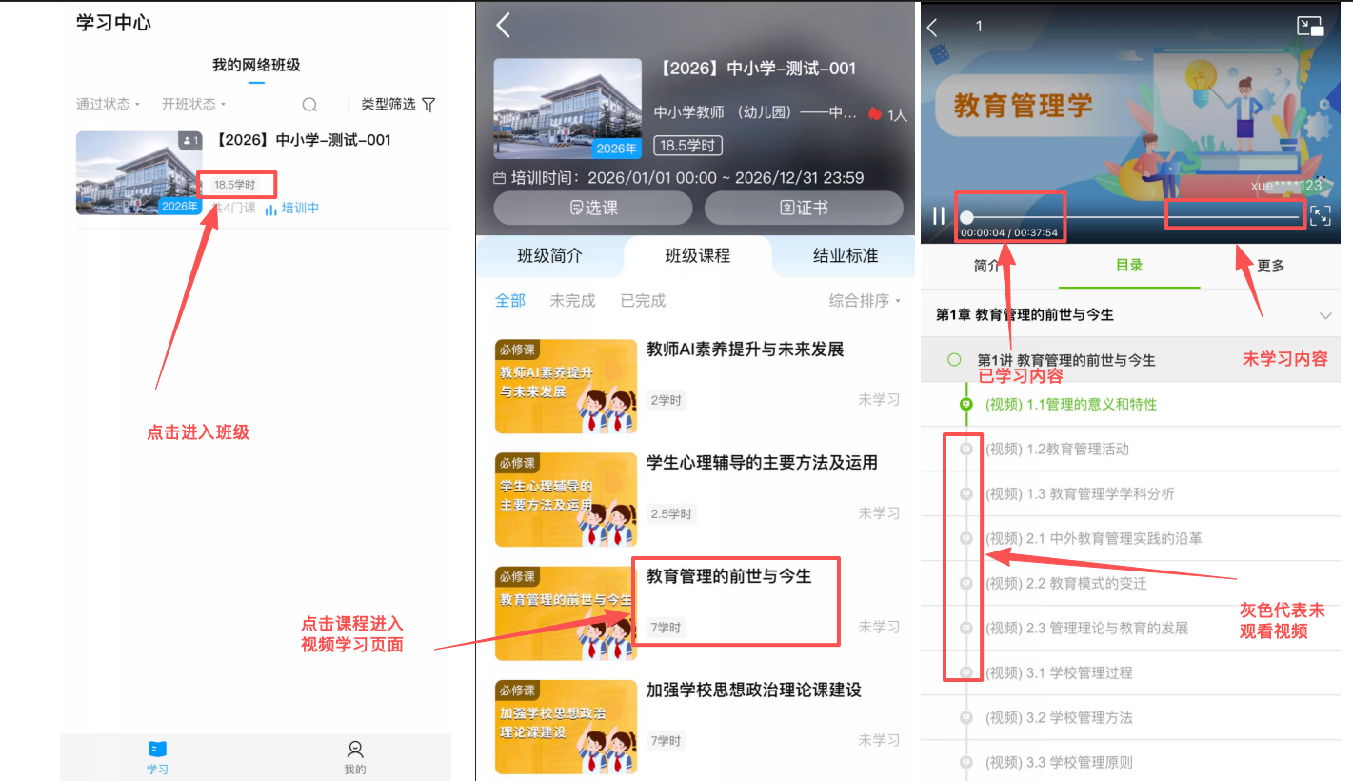Select video 1.2教育管理活动 in the list
This screenshot has height=781, width=1353.
tap(1057, 449)
